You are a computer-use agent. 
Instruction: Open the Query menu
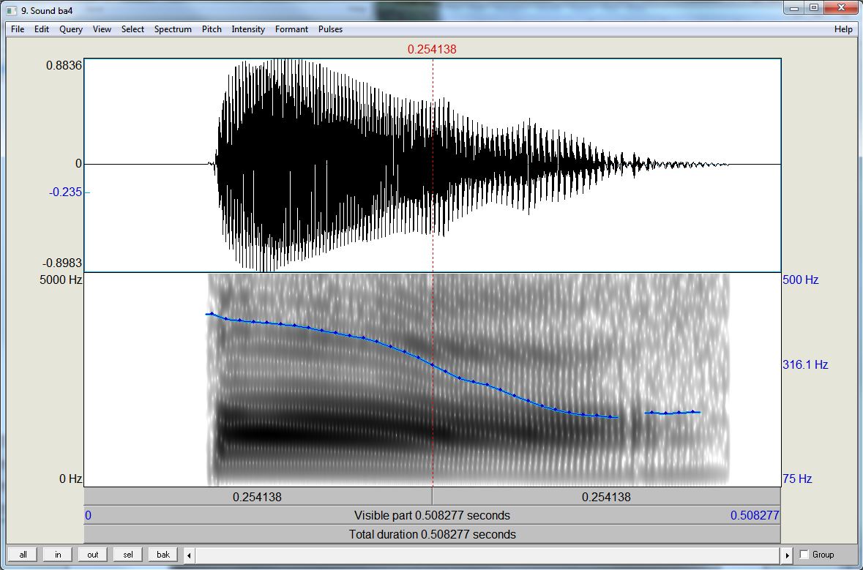pos(71,29)
